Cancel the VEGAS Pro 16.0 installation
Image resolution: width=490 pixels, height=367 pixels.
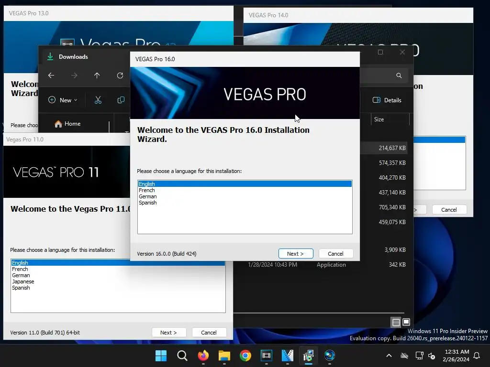(335, 254)
